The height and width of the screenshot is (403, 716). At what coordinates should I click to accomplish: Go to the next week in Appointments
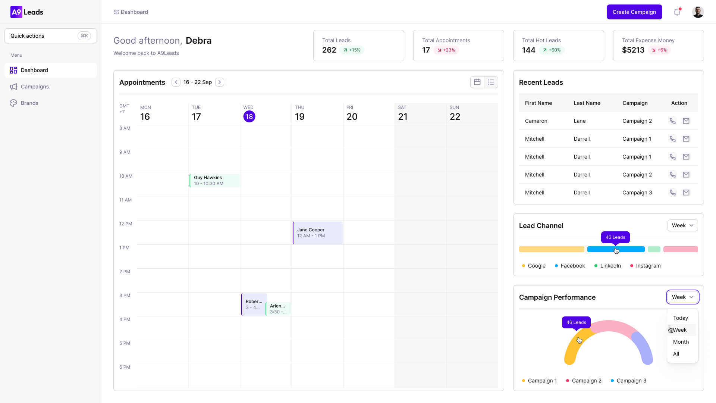pos(220,82)
